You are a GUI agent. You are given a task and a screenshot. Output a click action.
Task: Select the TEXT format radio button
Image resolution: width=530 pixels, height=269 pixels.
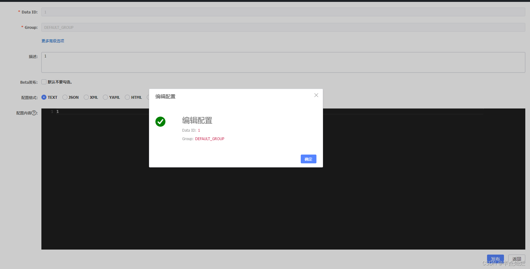click(x=44, y=97)
